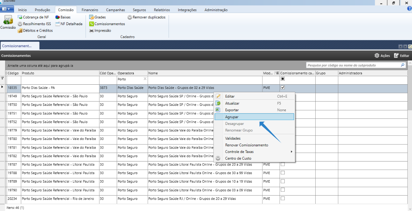The width and height of the screenshot is (412, 211).
Task: Open Comissionamentos ribbon item
Action: (x=107, y=24)
